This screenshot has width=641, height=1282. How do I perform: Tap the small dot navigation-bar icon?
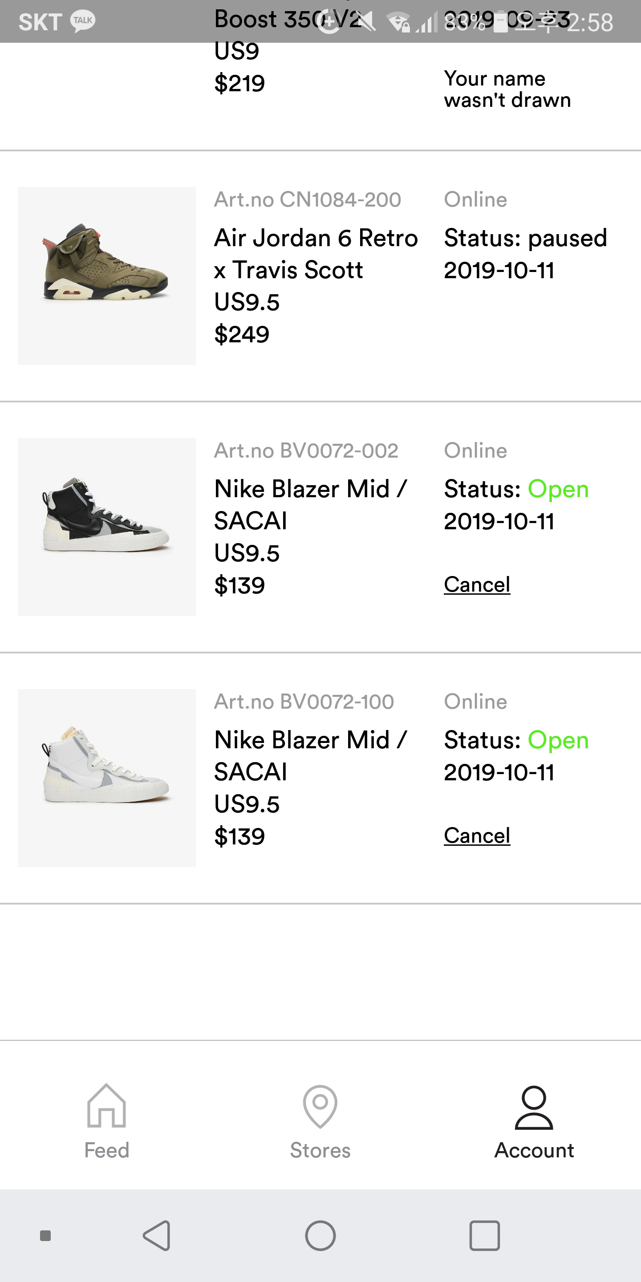coord(45,1235)
